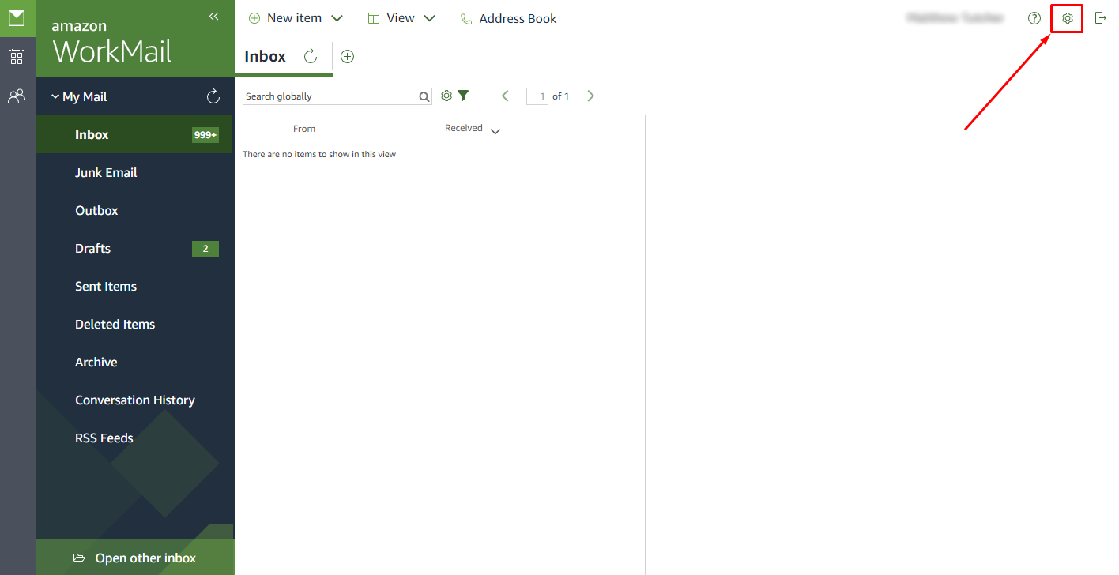The width and height of the screenshot is (1119, 575).
Task: Click the blurred user name at top
Action: tap(955, 18)
